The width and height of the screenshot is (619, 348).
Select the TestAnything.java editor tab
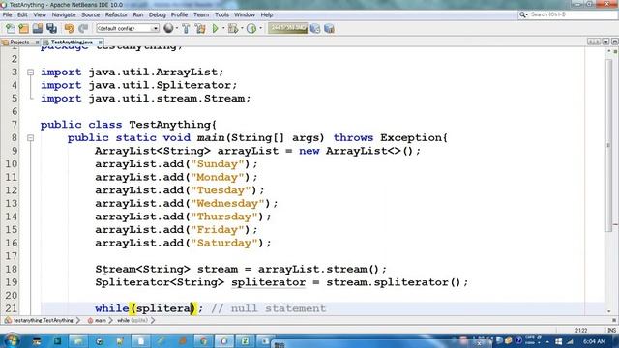coord(72,42)
